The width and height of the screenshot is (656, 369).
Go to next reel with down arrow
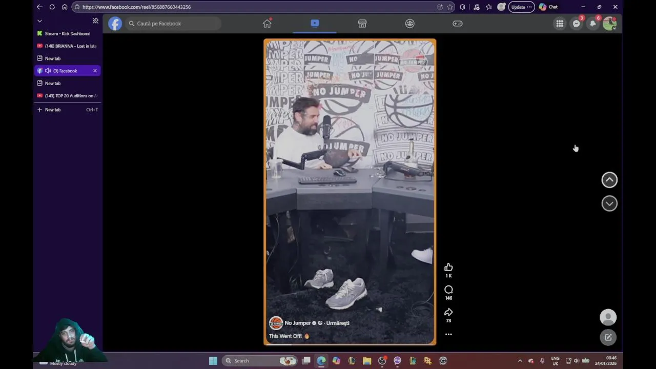[x=609, y=203]
